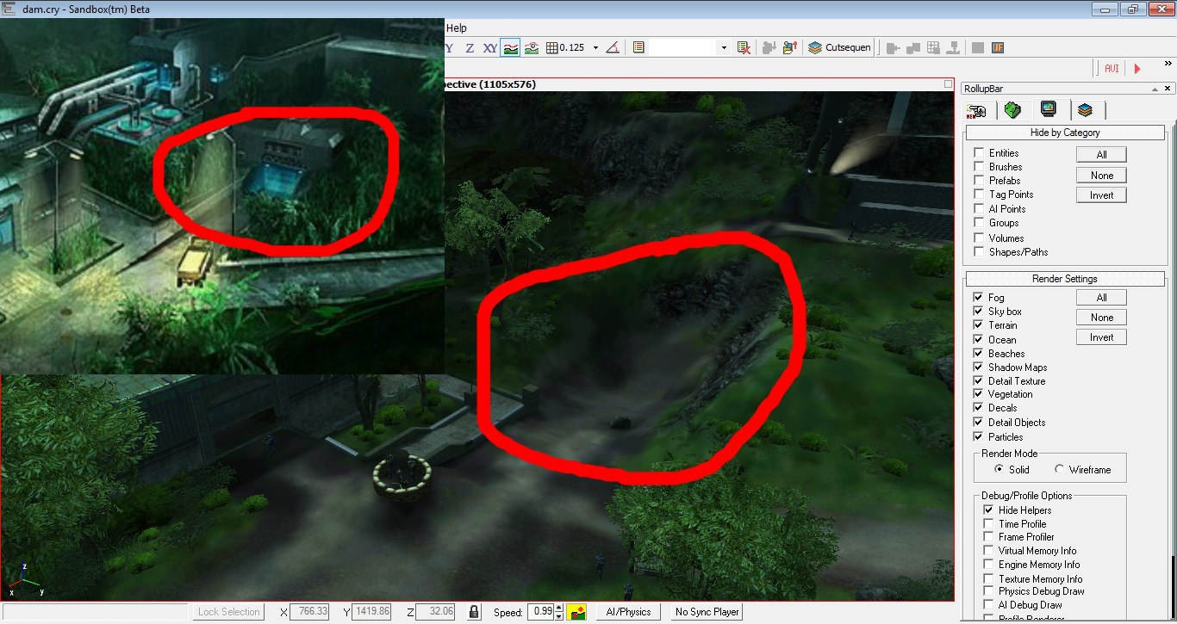The height and width of the screenshot is (624, 1177).
Task: Toggle the angle snap icon
Action: [613, 48]
